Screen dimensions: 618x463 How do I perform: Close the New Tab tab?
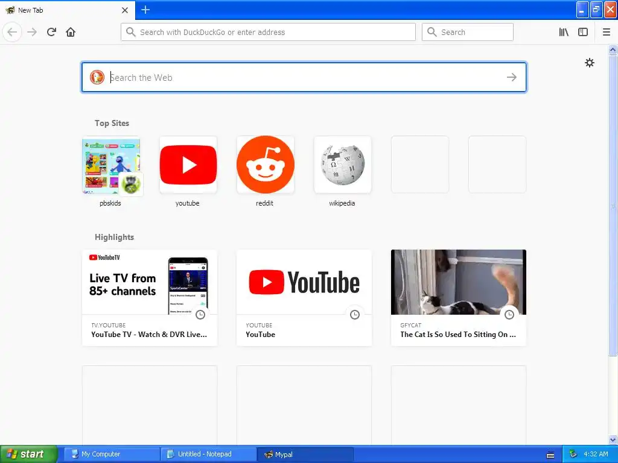[125, 10]
